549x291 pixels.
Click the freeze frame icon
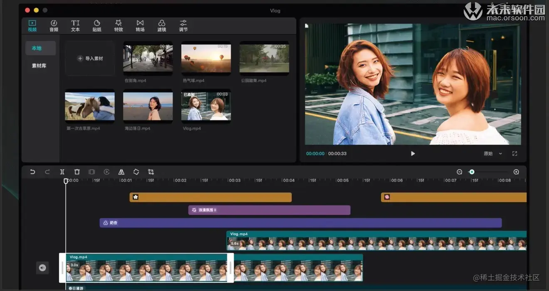point(92,172)
